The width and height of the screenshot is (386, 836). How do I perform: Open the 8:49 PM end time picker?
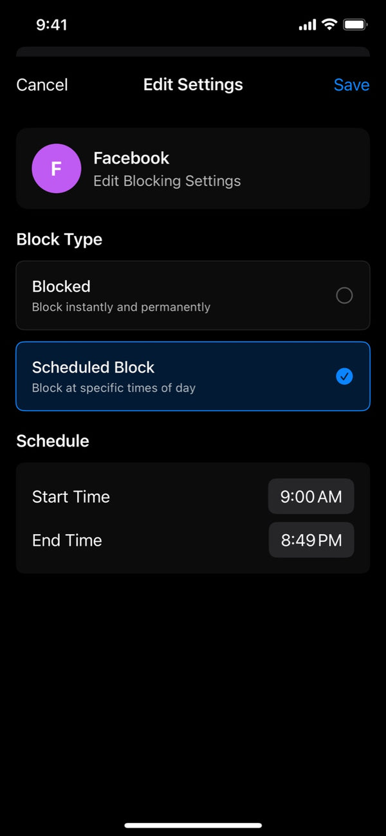point(311,540)
